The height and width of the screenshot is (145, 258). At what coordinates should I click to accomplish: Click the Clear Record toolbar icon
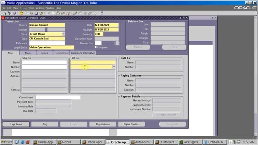point(63,13)
